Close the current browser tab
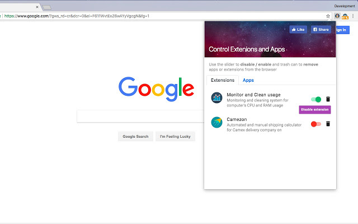Image resolution: width=358 pixels, height=224 pixels. tap(37, 7)
